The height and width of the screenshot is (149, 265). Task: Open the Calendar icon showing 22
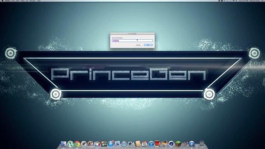pyautogui.click(x=145, y=144)
